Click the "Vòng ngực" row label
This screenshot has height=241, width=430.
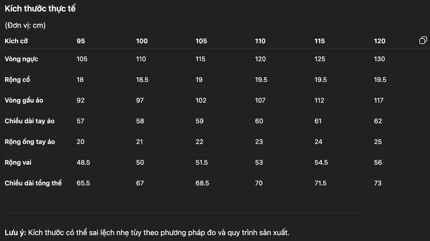[x=21, y=59]
